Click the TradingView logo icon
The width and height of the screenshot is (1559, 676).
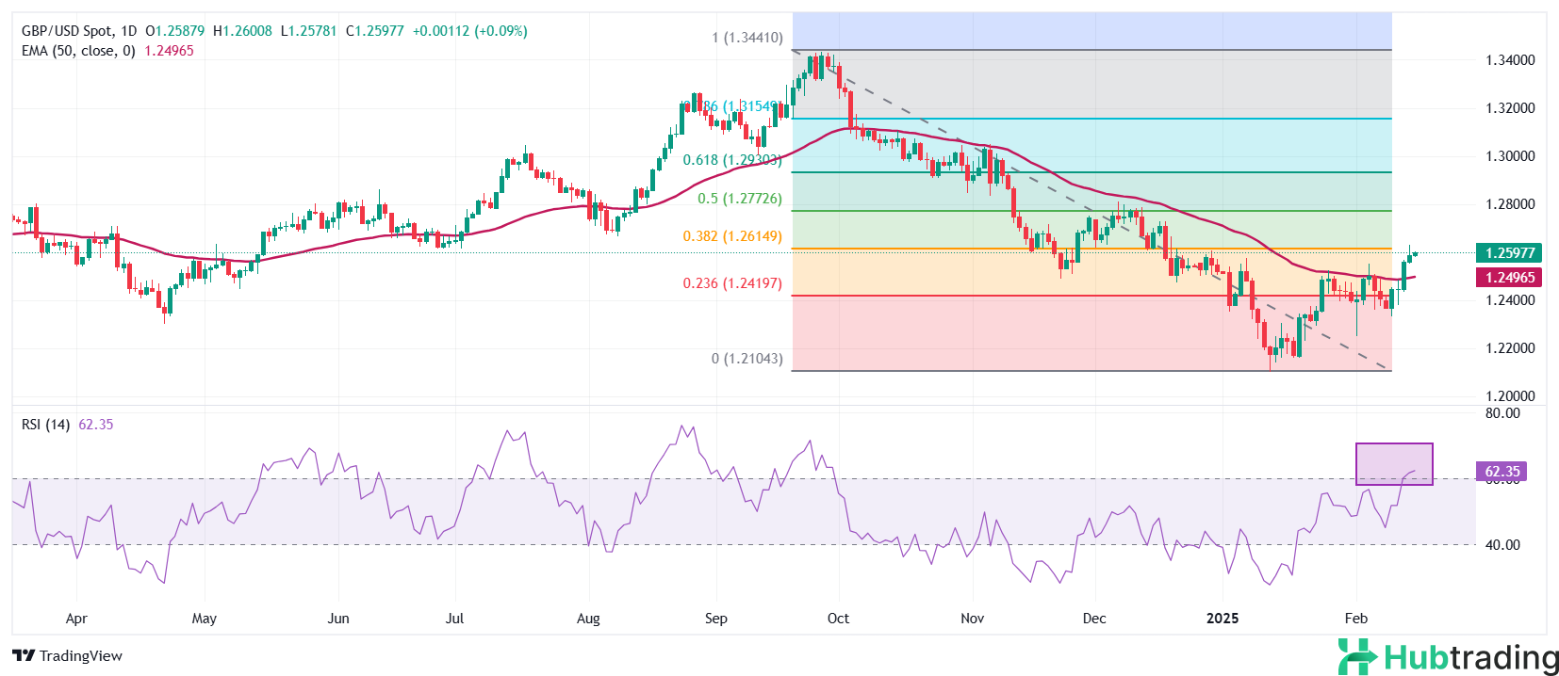coord(24,655)
